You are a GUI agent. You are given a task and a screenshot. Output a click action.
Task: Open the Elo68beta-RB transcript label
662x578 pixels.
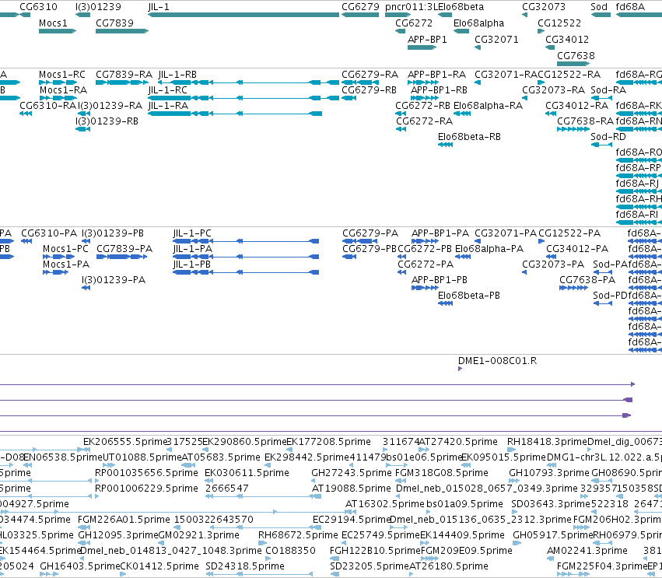pyautogui.click(x=470, y=137)
